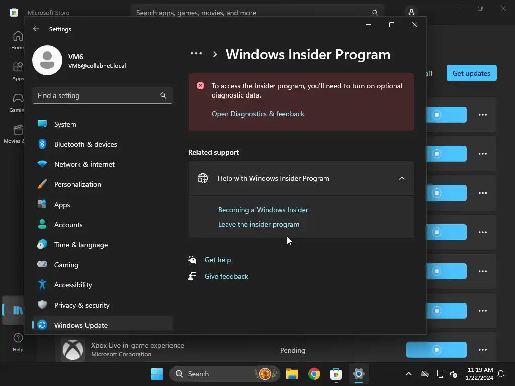Open more options for Xbox Live in-game experience
515x386 pixels.
[x=482, y=350]
